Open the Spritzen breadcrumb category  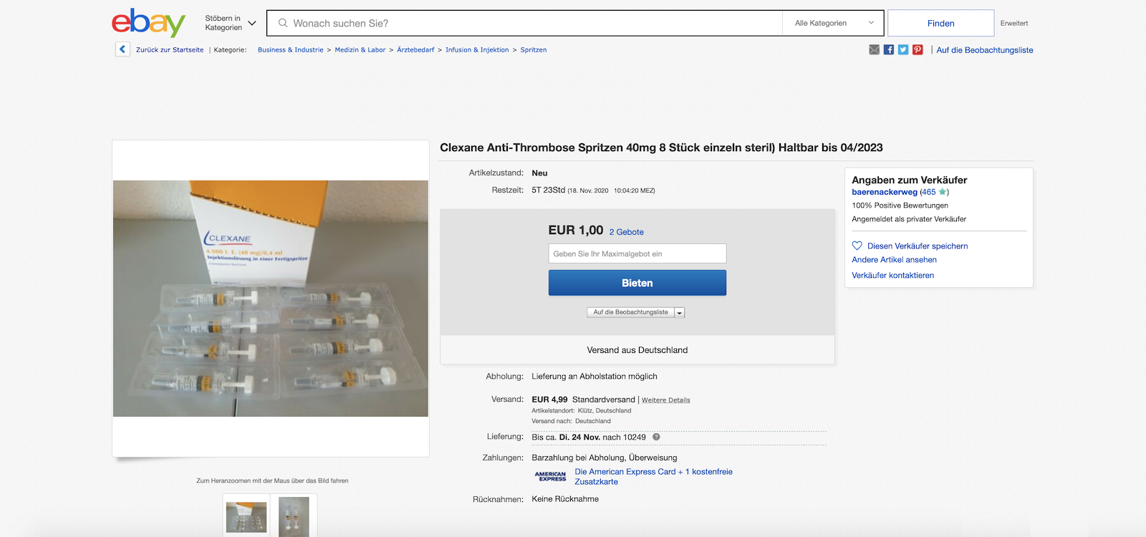point(533,50)
